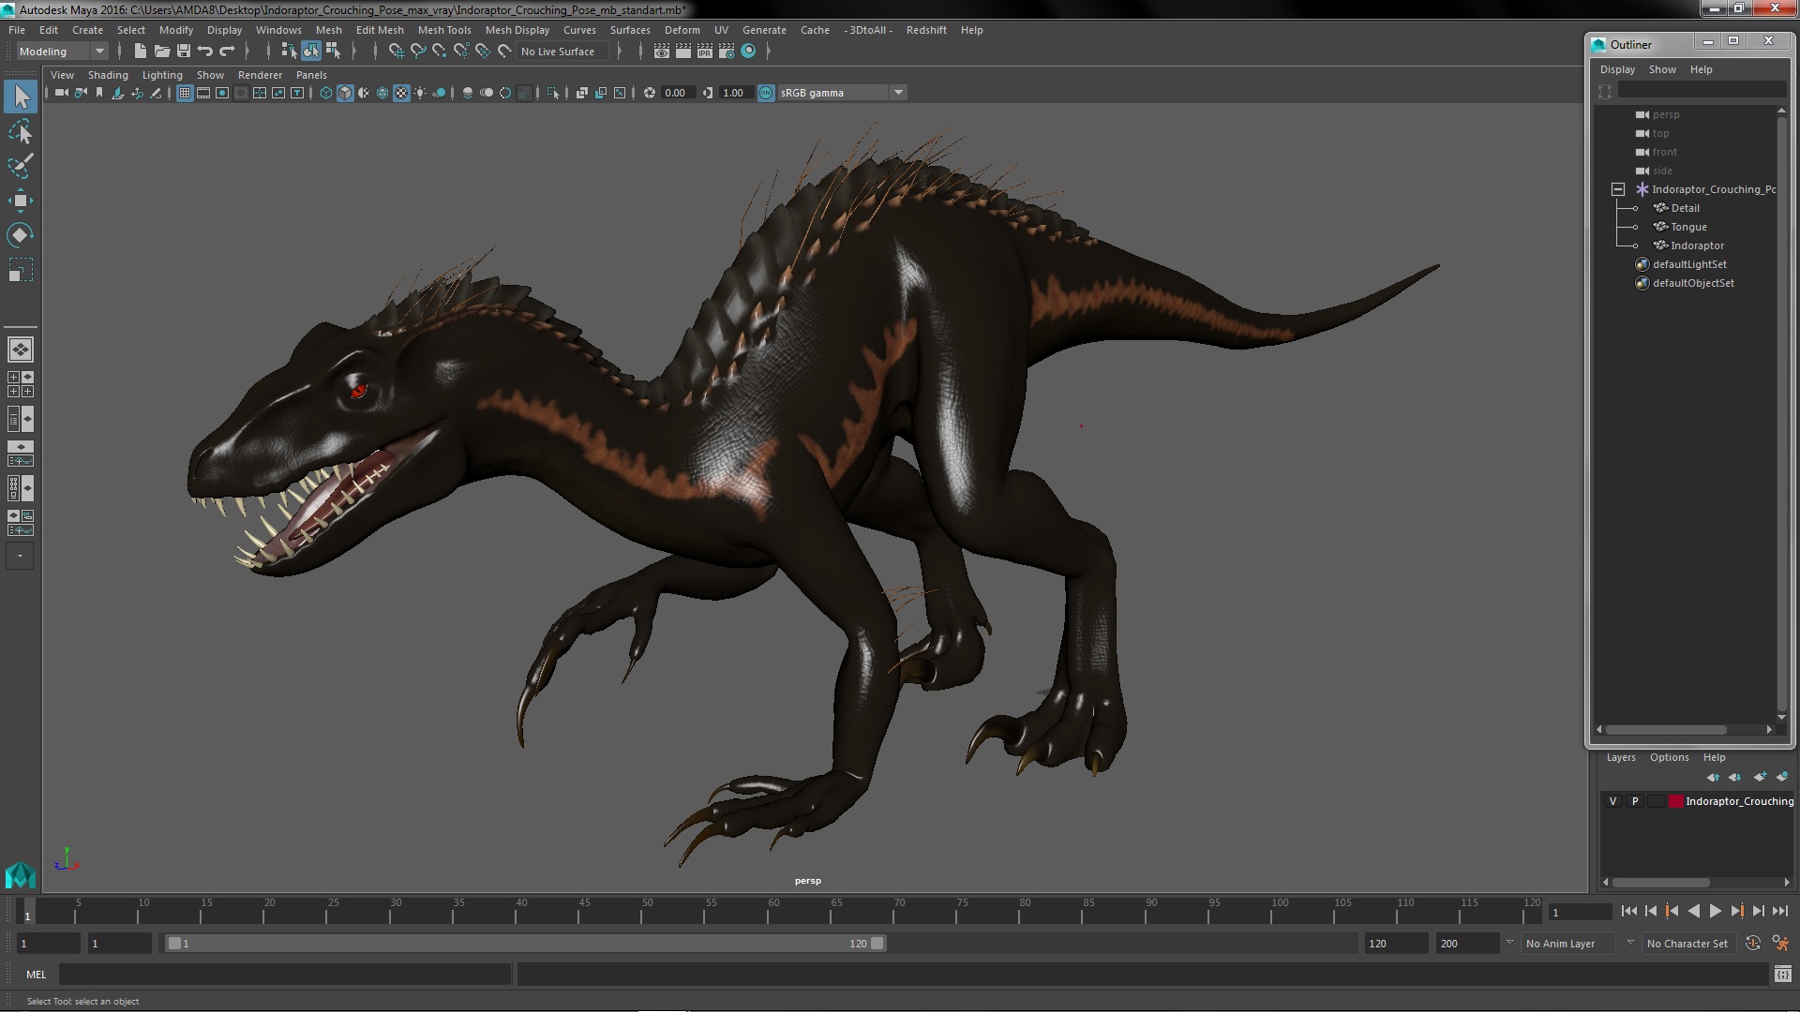Toggle smooth shade all in viewport
This screenshot has height=1012, width=1800.
[345, 93]
